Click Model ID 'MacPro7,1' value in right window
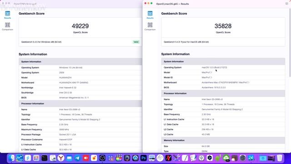291x164 pixels. [207, 77]
